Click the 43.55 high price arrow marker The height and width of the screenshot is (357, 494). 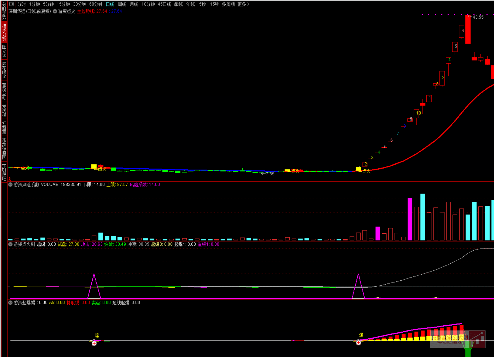click(470, 16)
